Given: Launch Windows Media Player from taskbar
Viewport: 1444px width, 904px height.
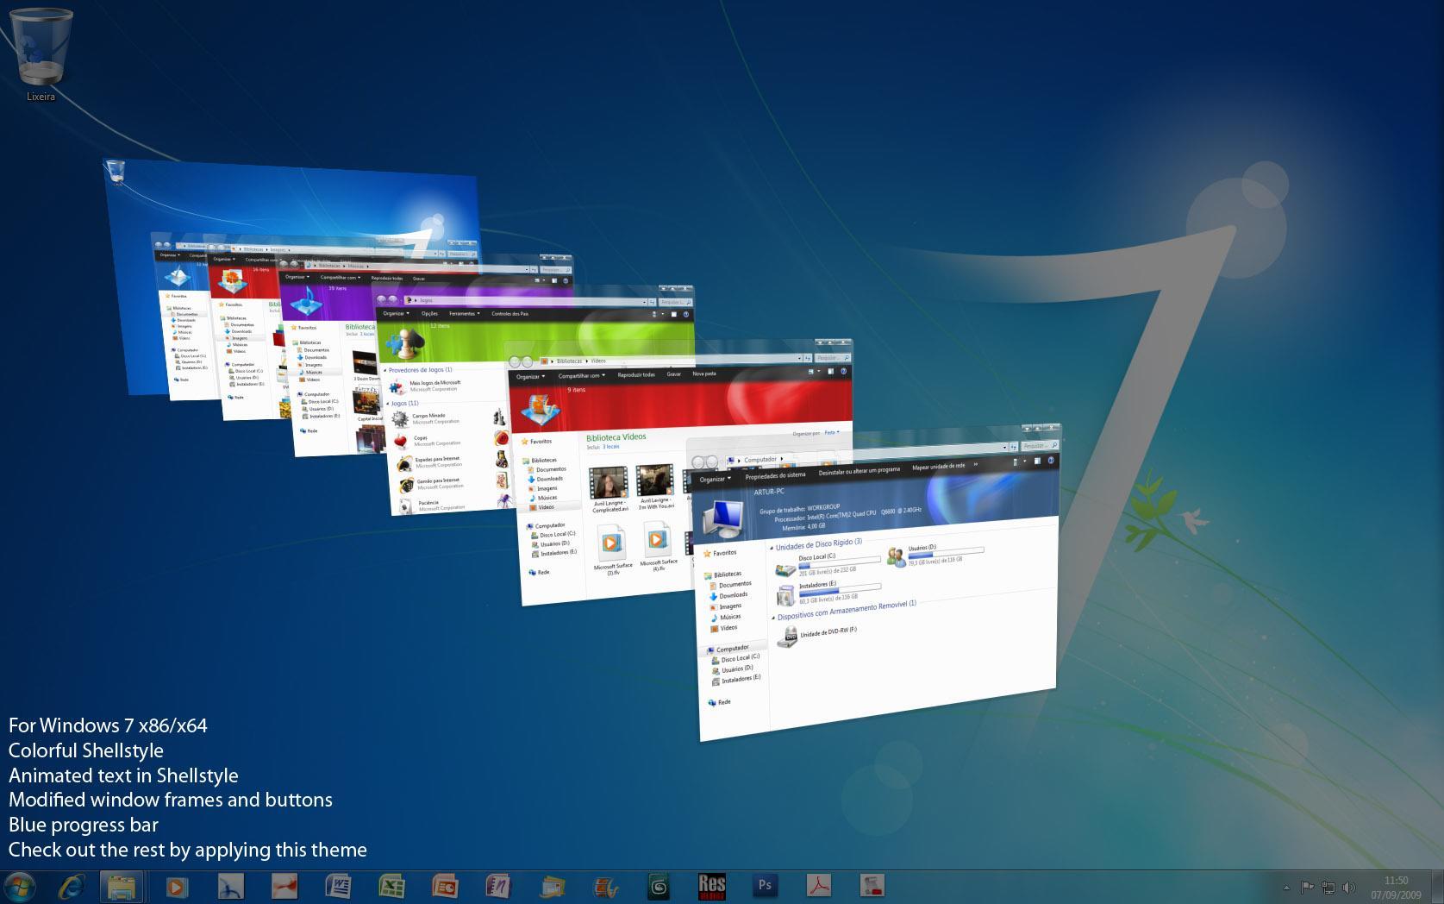Looking at the screenshot, I should [177, 886].
